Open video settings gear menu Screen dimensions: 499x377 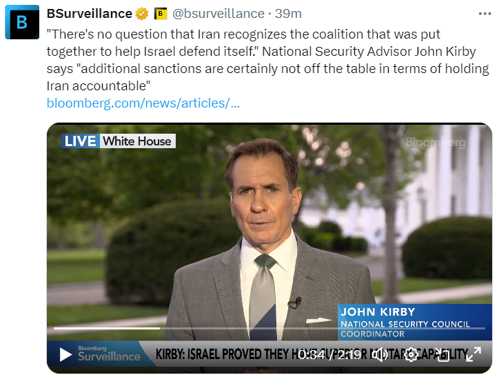pyautogui.click(x=411, y=354)
